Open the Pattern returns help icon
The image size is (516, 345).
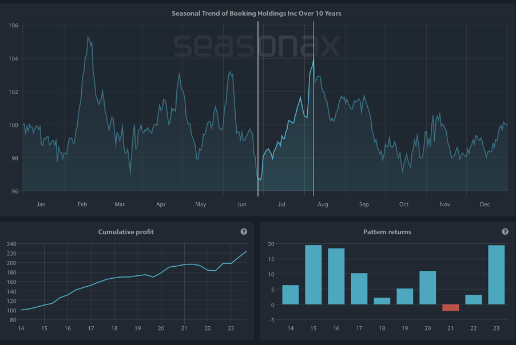tap(505, 232)
